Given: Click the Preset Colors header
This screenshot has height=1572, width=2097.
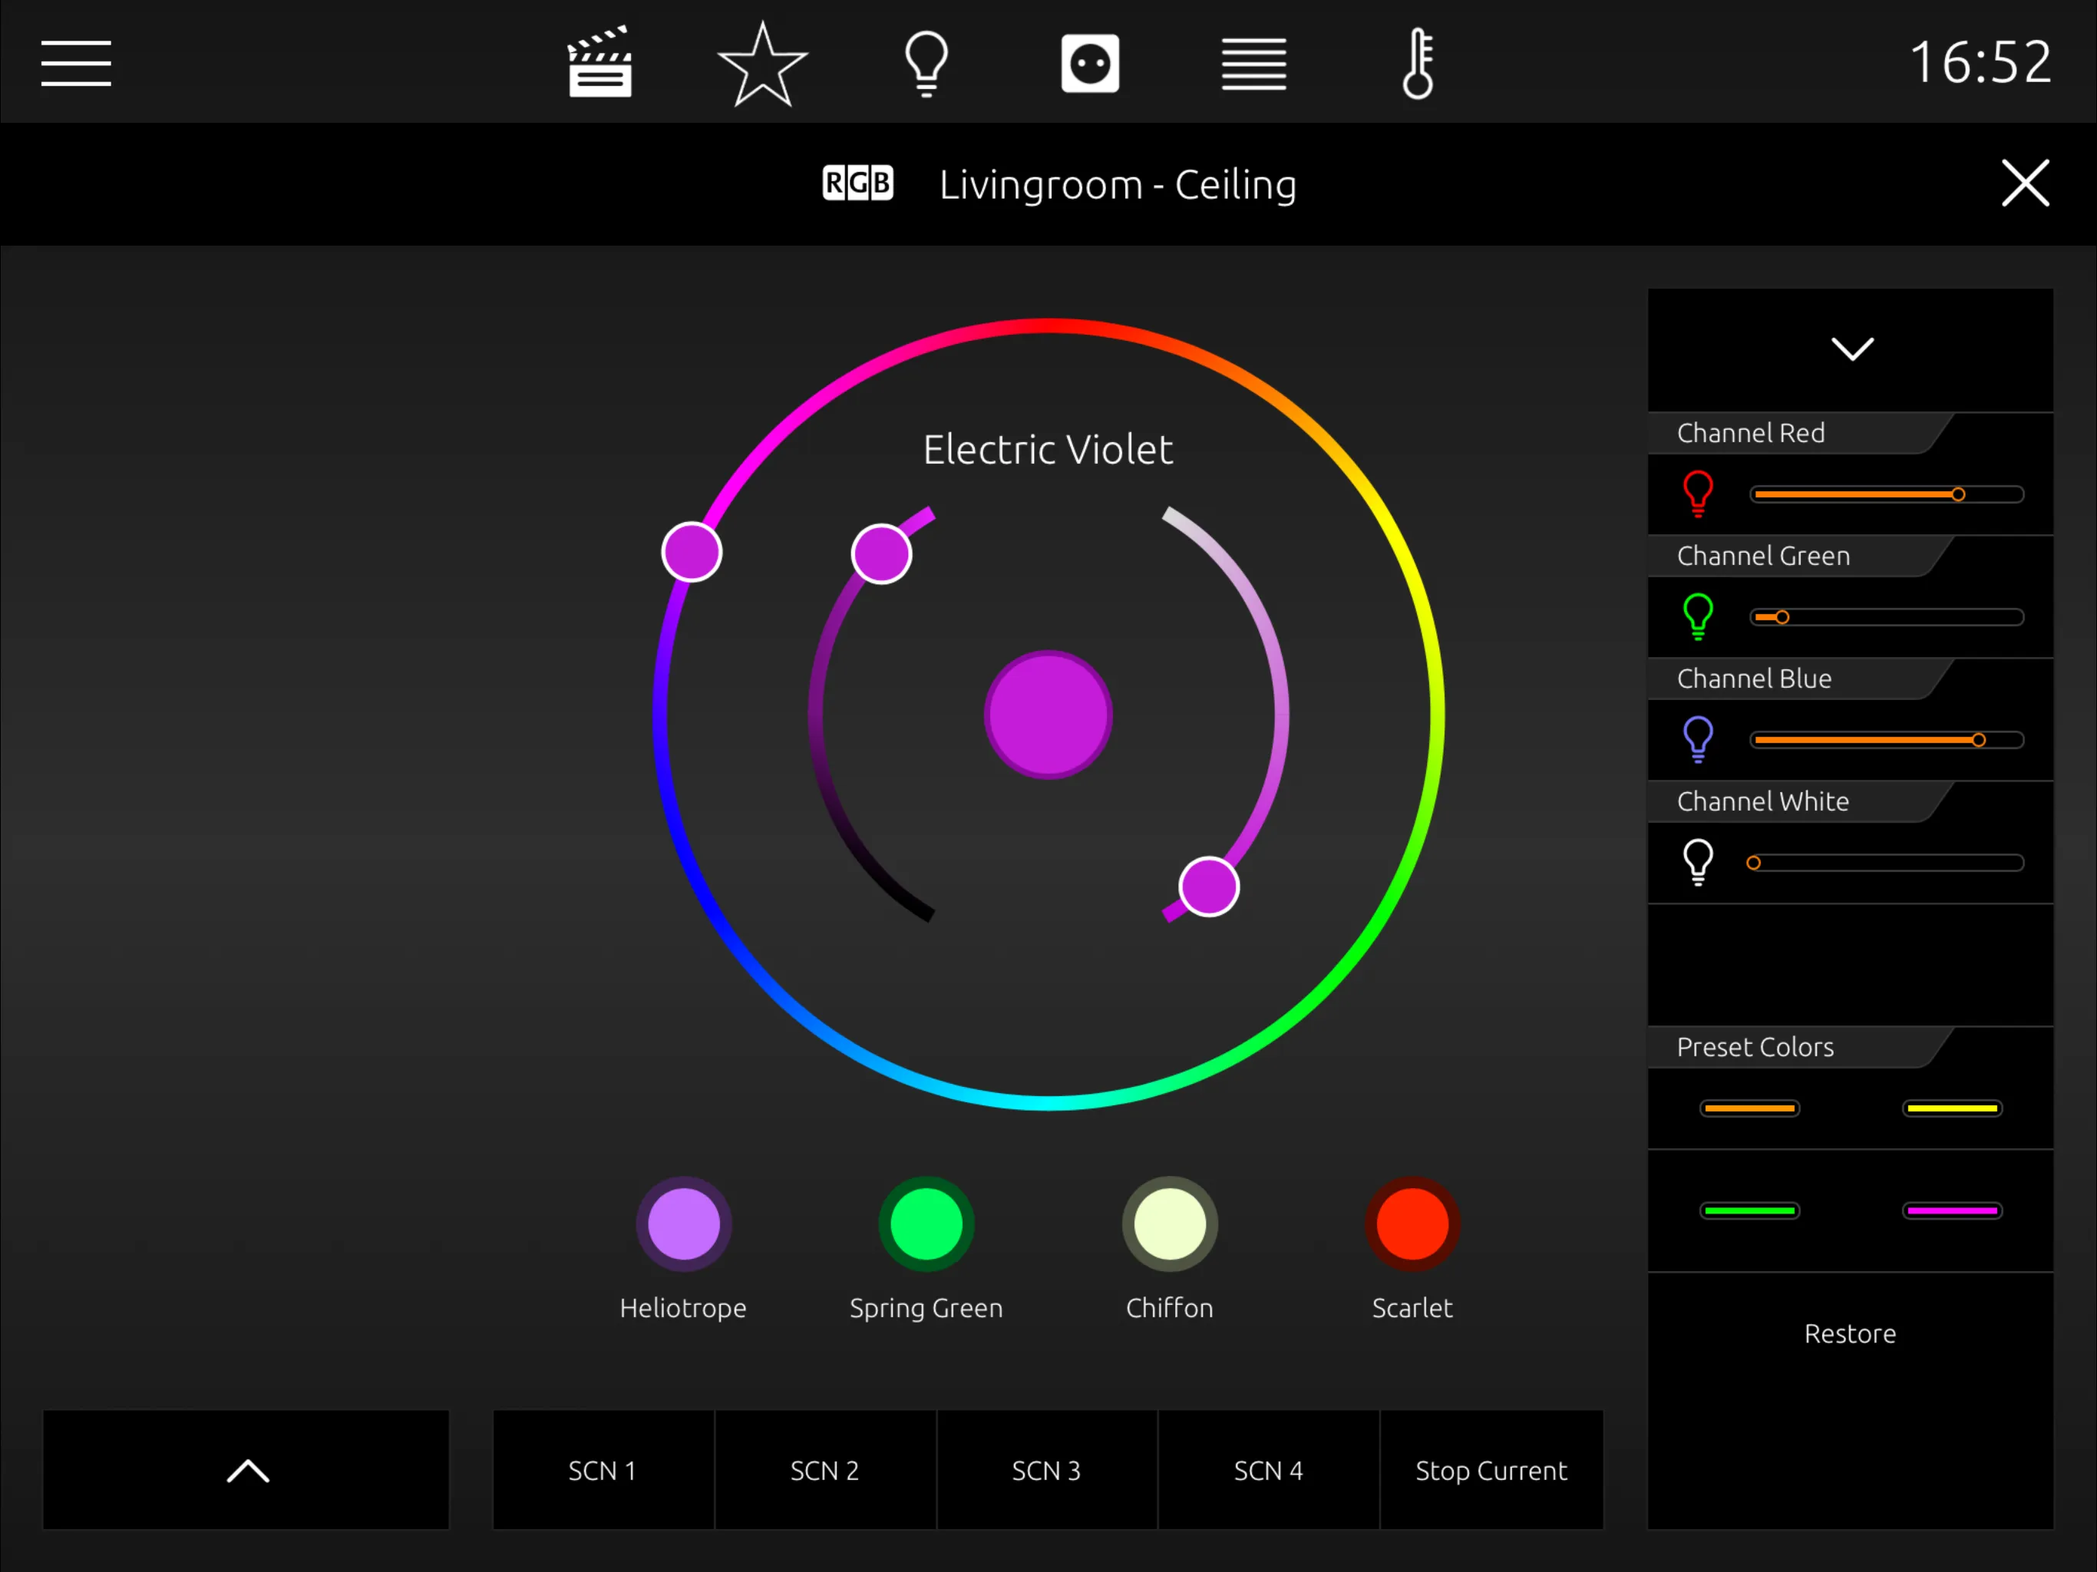Looking at the screenshot, I should (x=1755, y=1047).
